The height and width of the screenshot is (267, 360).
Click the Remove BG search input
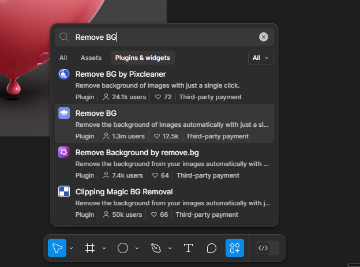coord(164,37)
